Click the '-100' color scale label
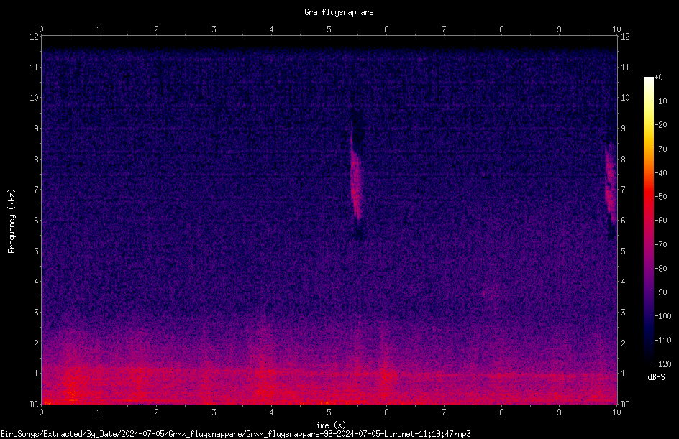679x439 pixels. coord(662,316)
